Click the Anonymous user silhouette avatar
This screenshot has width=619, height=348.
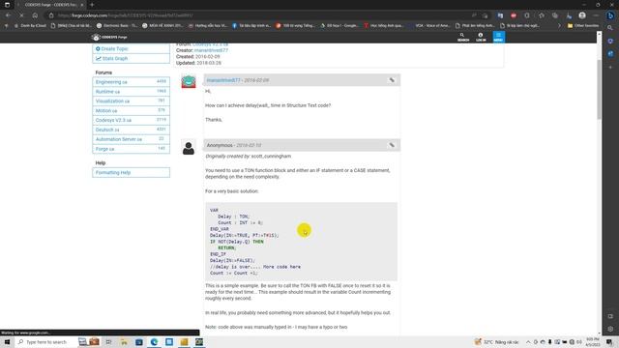tap(189, 148)
